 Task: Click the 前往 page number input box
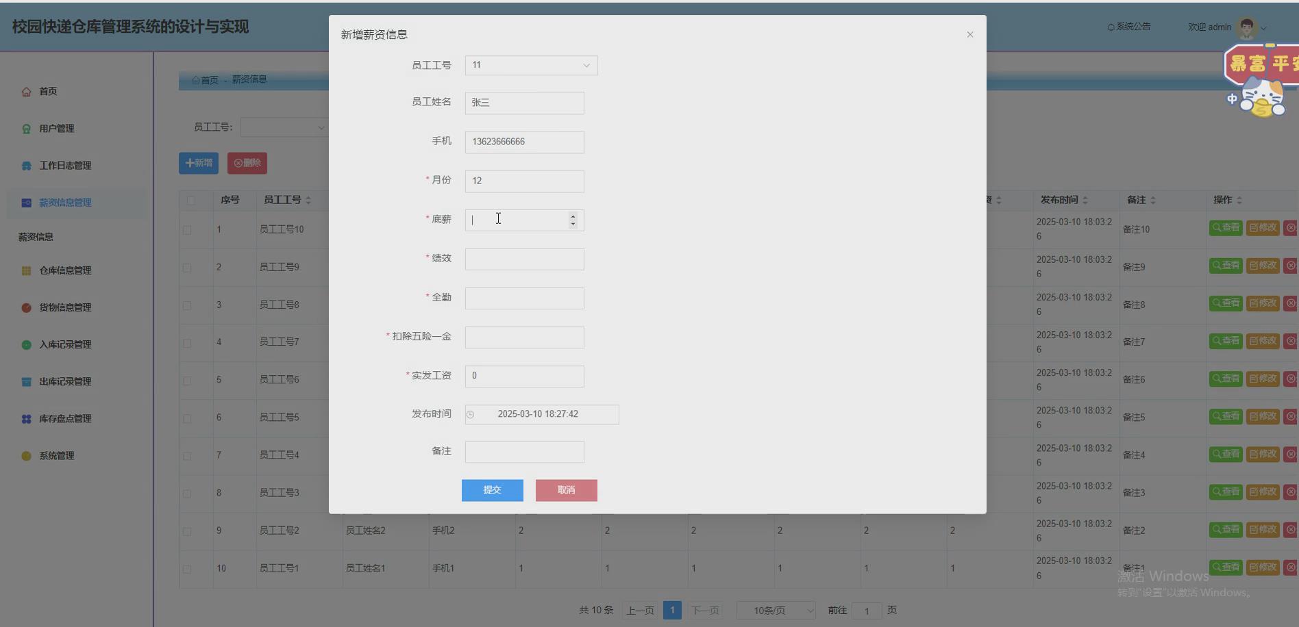[866, 610]
